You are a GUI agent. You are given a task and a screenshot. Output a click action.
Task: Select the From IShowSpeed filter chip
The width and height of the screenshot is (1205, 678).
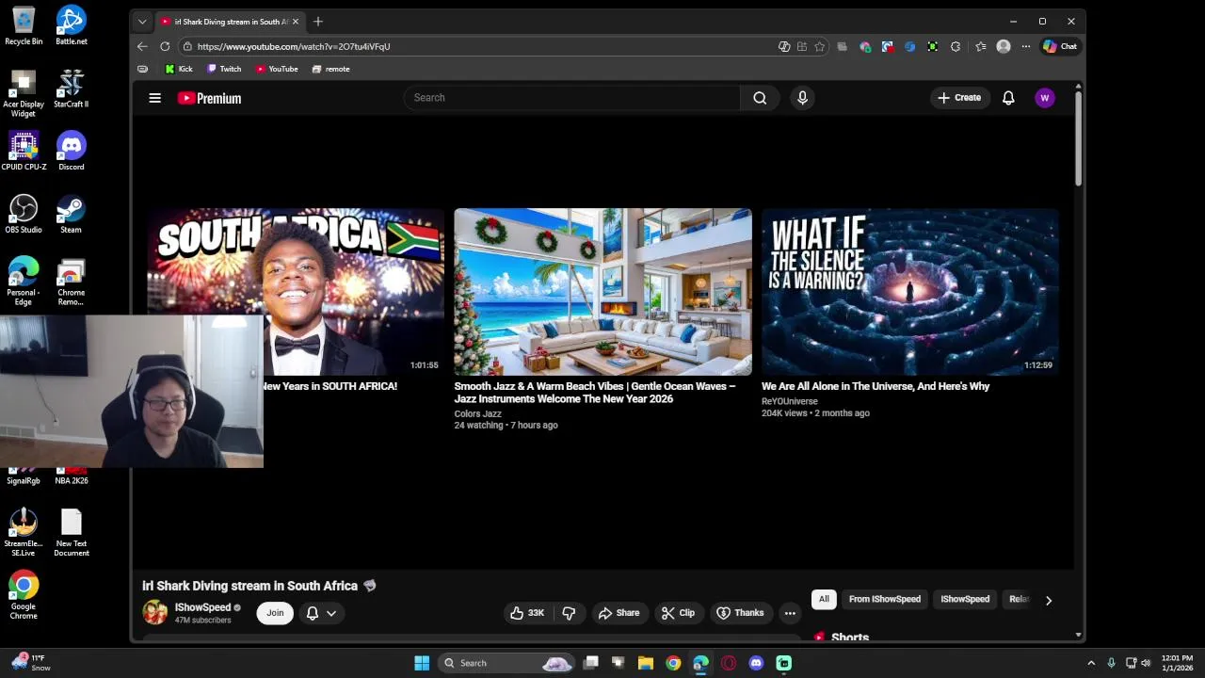pos(885,599)
